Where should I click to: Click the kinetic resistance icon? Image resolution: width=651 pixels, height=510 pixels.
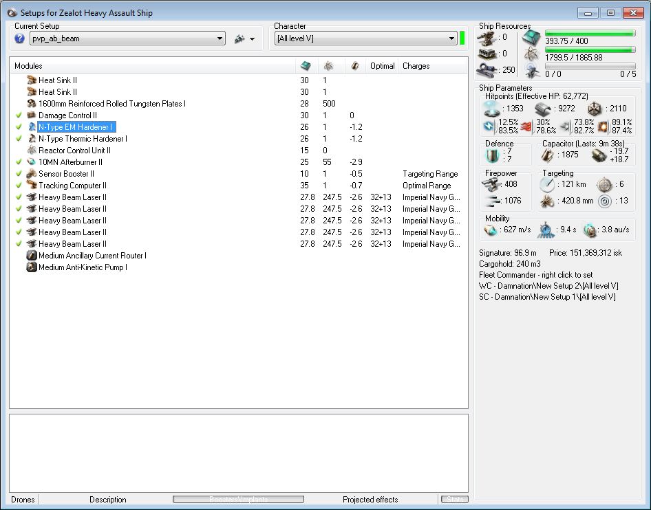pyautogui.click(x=566, y=126)
